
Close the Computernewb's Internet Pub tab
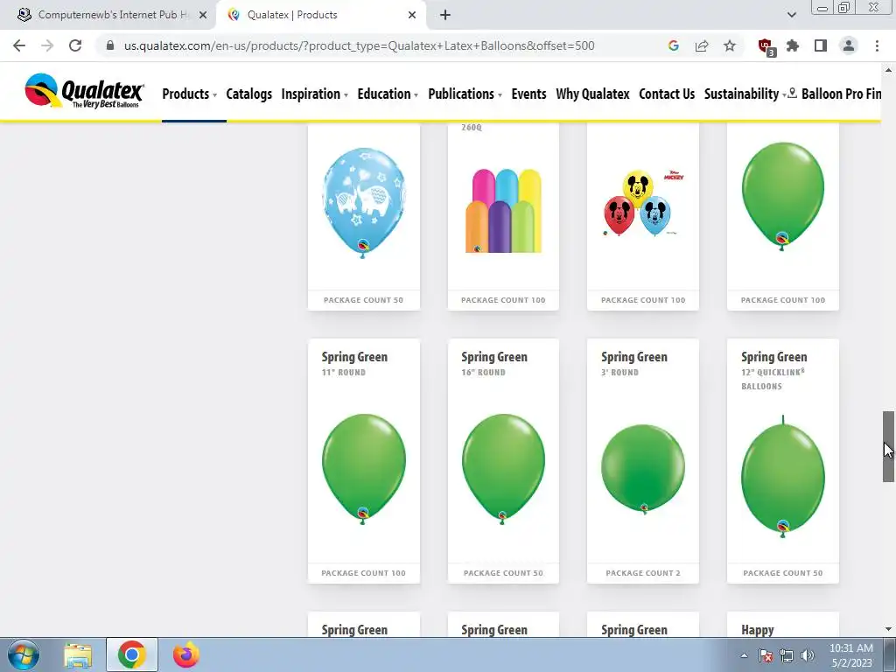[x=203, y=15]
